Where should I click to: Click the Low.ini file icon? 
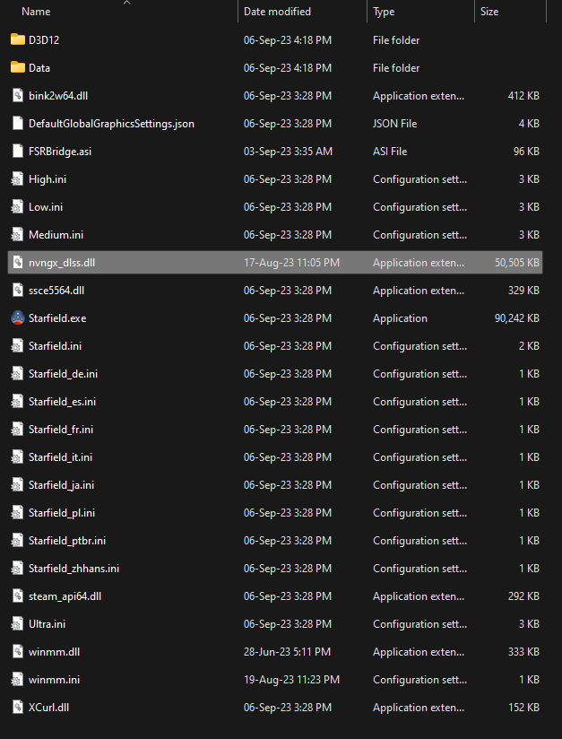17,207
